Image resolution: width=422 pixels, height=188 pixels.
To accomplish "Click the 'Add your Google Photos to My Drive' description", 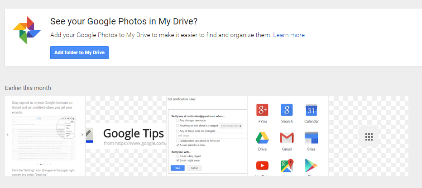I will pyautogui.click(x=161, y=35).
